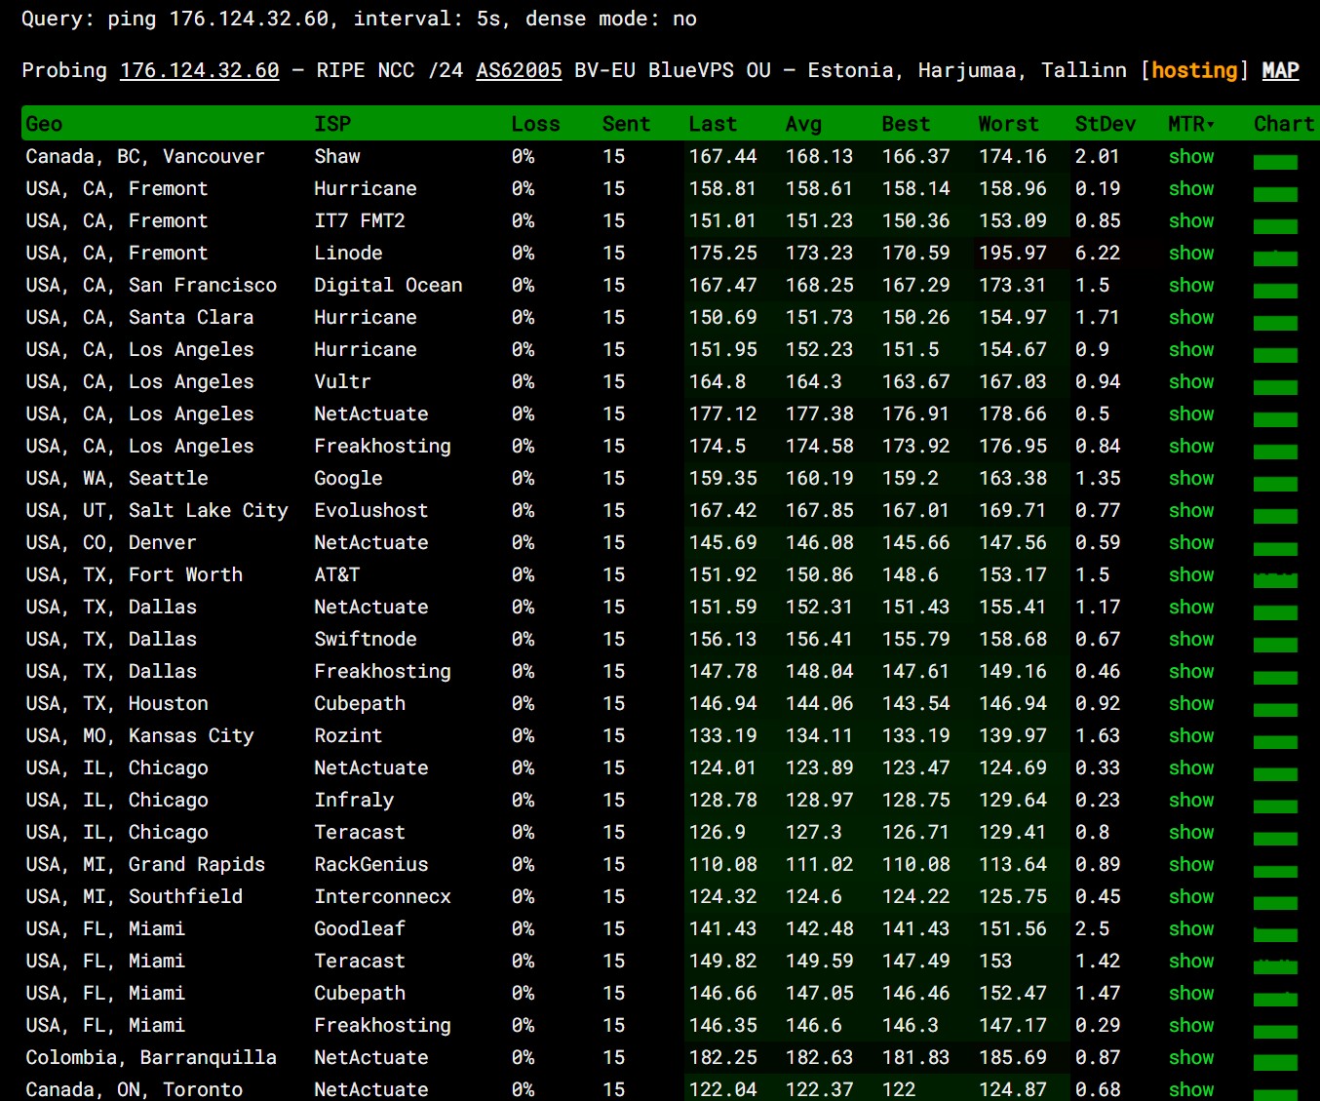
Task: Select the text "Canada, BC, Vancouver"
Action: (145, 156)
